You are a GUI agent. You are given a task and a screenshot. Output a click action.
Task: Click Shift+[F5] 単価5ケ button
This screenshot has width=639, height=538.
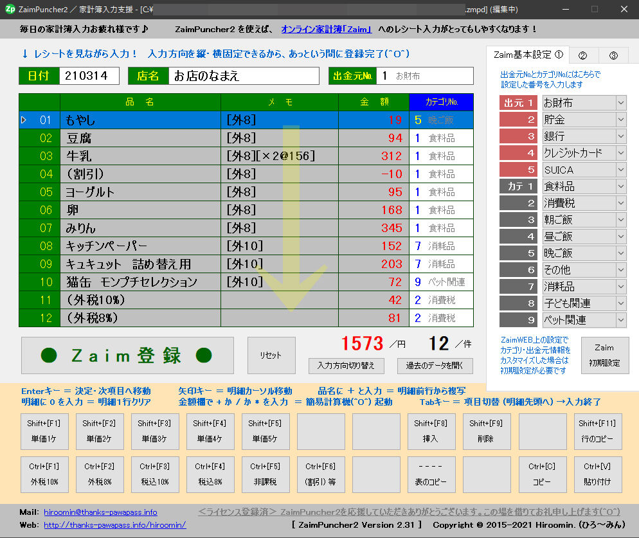coord(265,431)
